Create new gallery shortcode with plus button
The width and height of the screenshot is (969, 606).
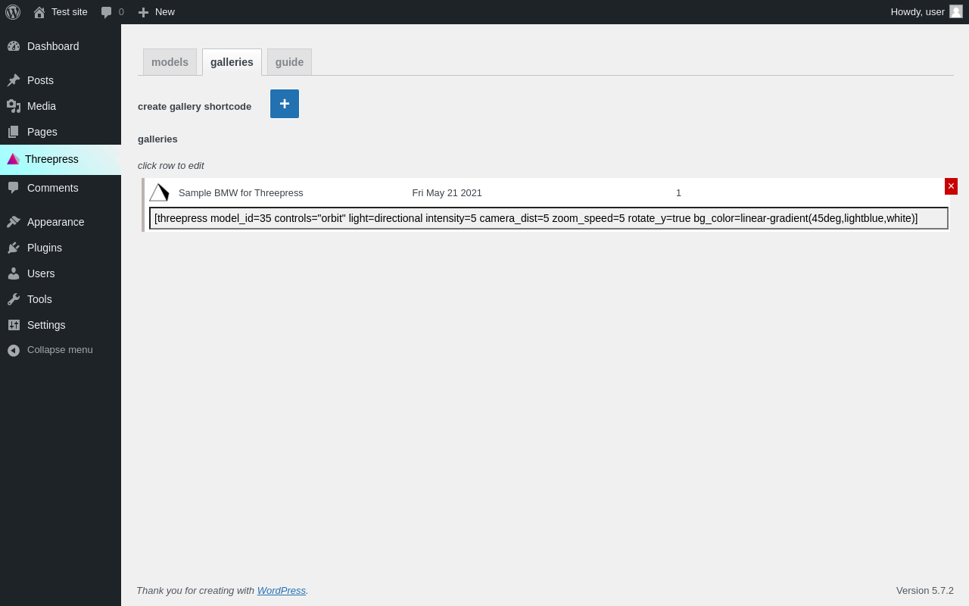[285, 104]
